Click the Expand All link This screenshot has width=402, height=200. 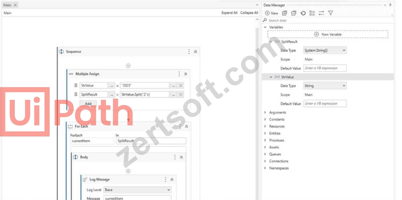coord(229,13)
